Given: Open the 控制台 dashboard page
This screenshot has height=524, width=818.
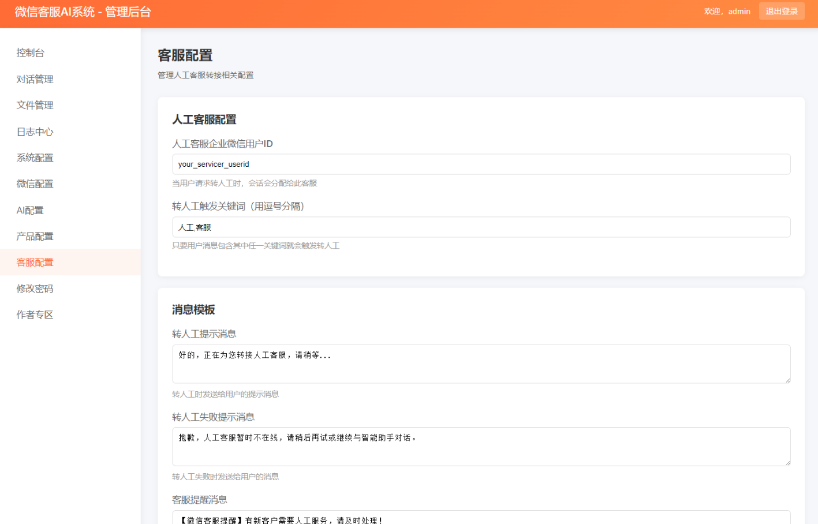Looking at the screenshot, I should pos(31,53).
